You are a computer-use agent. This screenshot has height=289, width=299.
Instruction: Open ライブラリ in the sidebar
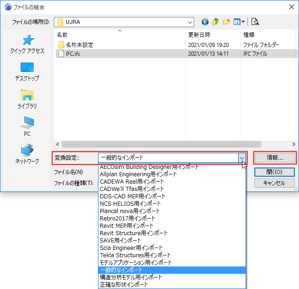(x=27, y=99)
